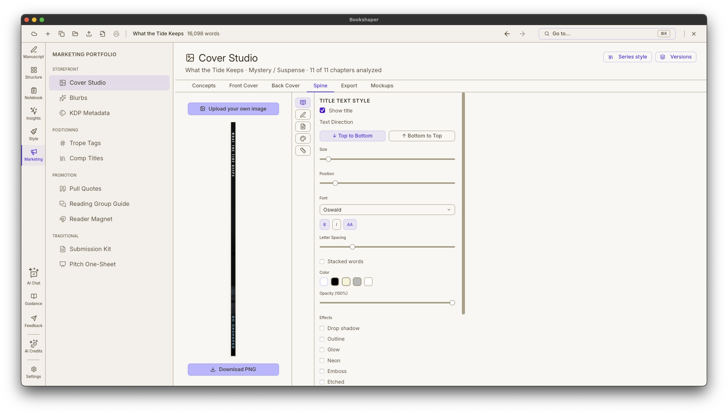The height and width of the screenshot is (414, 728).
Task: Enable the Drop shadow effect
Action: tap(322, 329)
